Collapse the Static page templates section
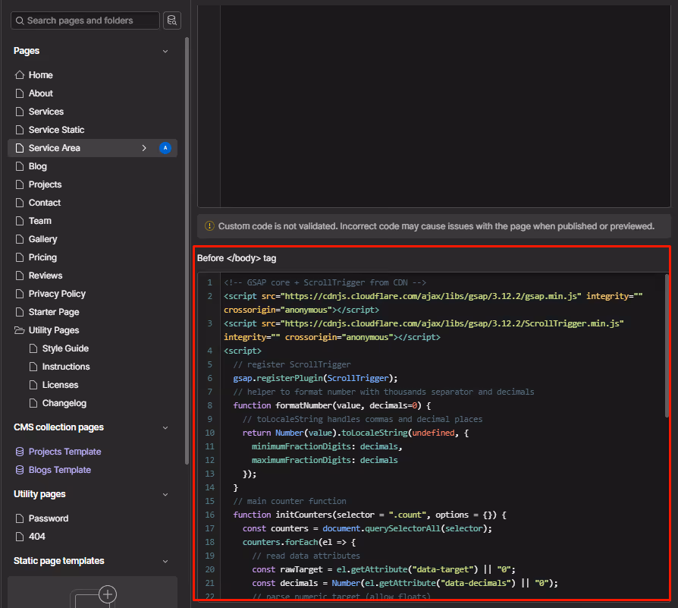Screen dimensions: 678x608 coord(165,561)
